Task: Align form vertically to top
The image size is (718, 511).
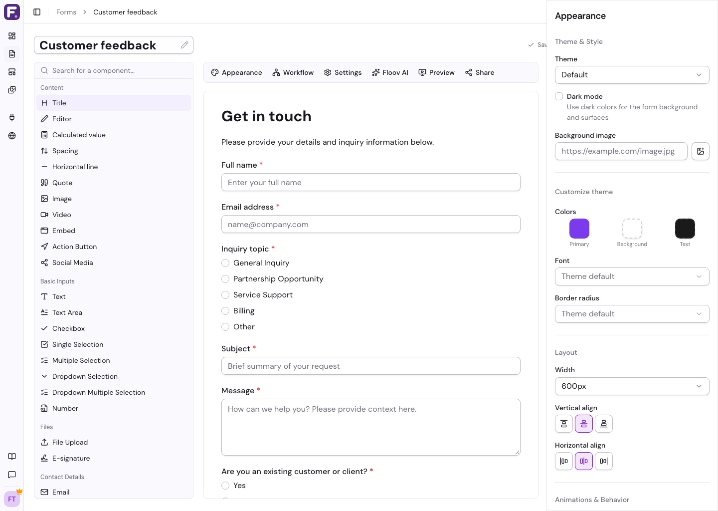Action: 564,424
